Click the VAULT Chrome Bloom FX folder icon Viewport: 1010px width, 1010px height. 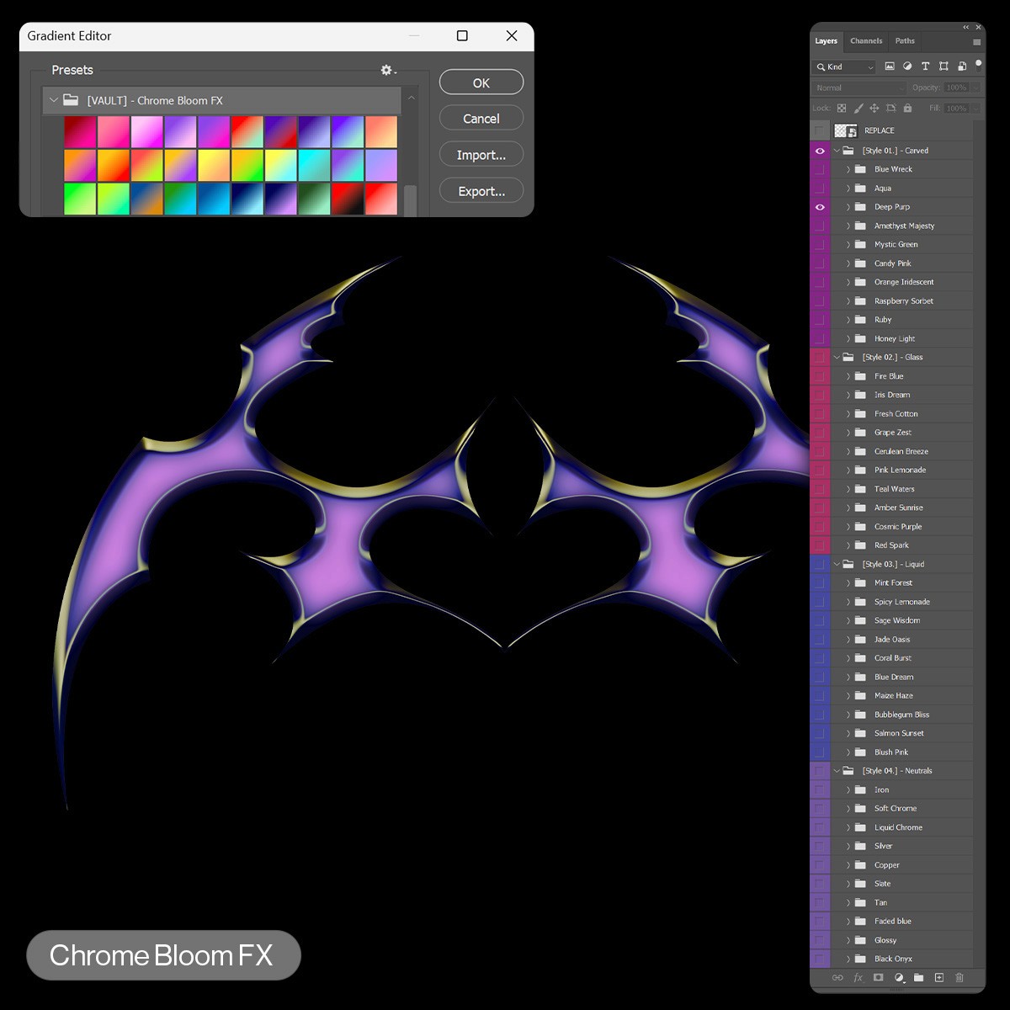tap(71, 100)
